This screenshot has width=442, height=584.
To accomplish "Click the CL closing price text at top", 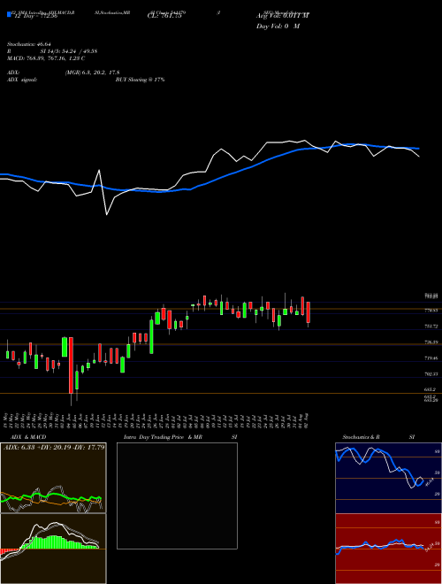I will (164, 16).
